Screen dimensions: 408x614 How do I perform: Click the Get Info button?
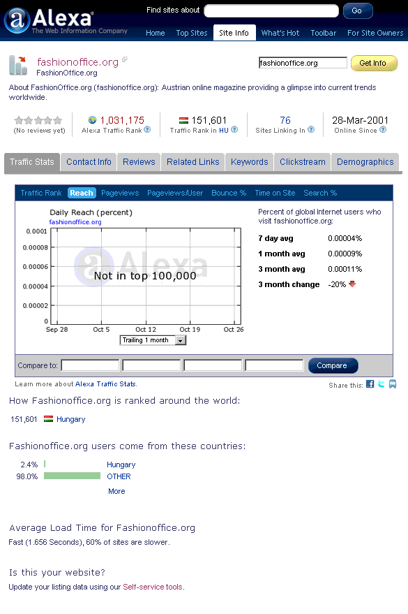click(x=374, y=63)
